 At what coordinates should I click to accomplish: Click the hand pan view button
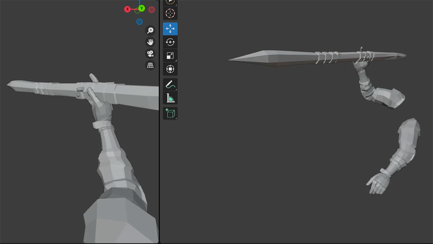[x=150, y=42]
